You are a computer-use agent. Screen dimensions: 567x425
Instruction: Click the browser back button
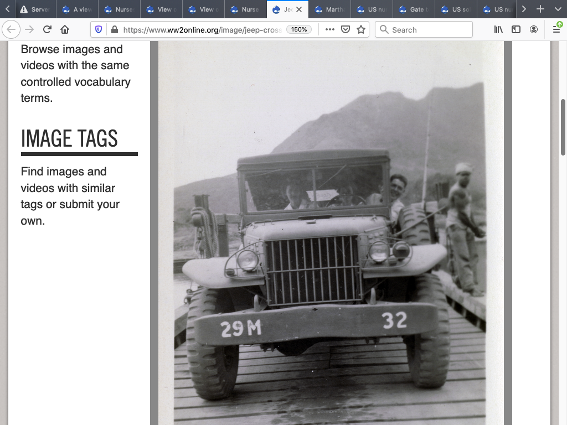pyautogui.click(x=11, y=29)
